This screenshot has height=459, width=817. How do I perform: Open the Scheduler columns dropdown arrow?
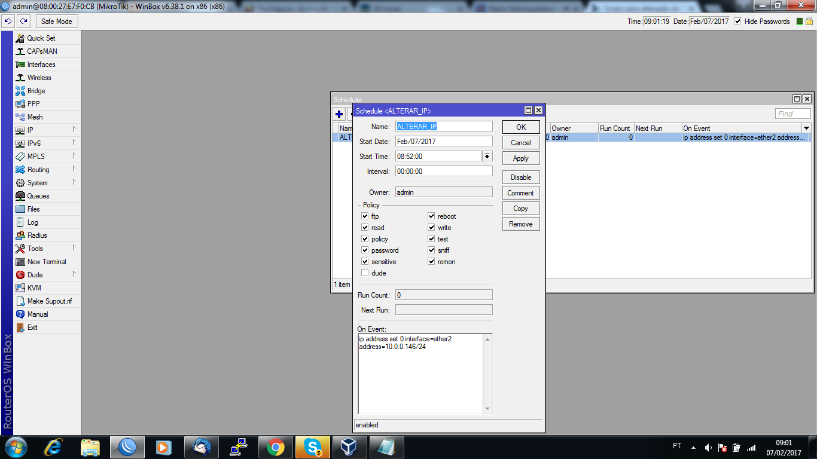pyautogui.click(x=806, y=128)
